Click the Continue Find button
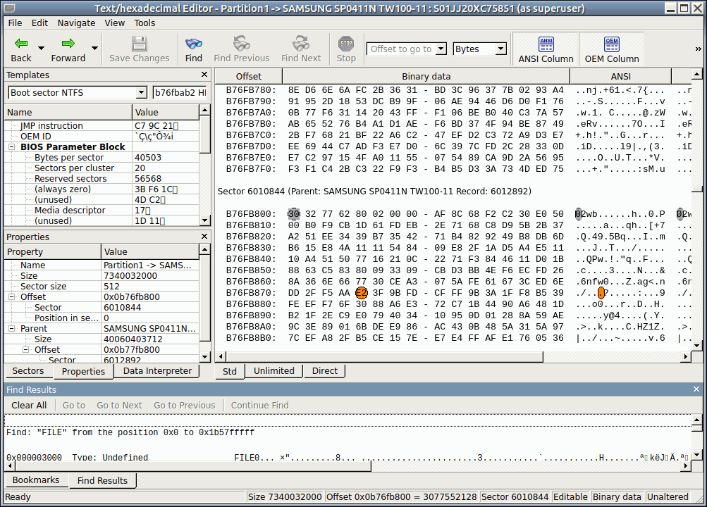The width and height of the screenshot is (707, 507). pos(259,405)
